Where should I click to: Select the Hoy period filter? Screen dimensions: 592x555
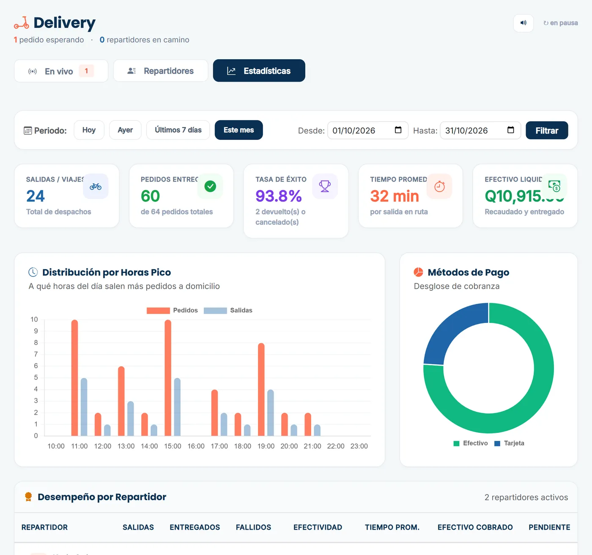point(89,130)
